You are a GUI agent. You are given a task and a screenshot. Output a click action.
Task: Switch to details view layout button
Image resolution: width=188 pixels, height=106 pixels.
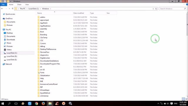(183, 99)
